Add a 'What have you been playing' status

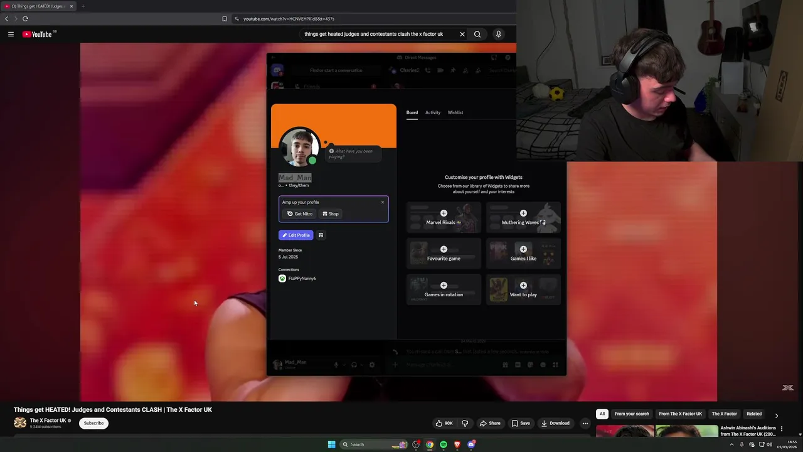point(354,154)
